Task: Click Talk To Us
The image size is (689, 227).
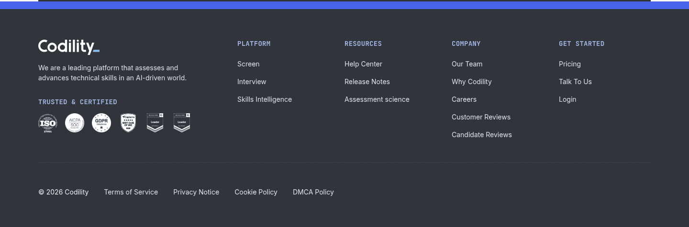Action: tap(575, 82)
